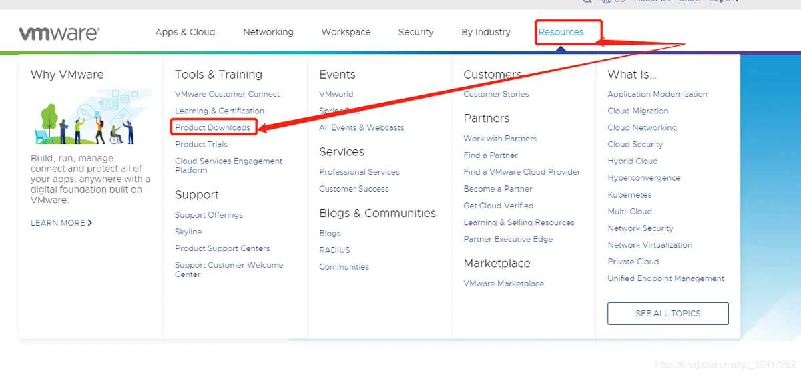
Task: Click the Marketplace heading
Action: point(497,264)
